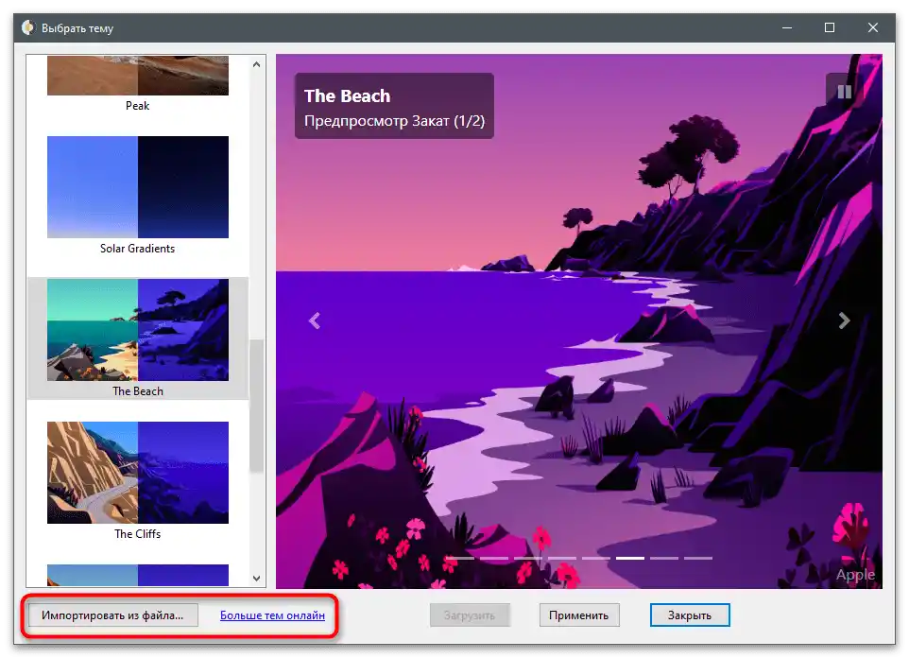This screenshot has width=909, height=658.
Task: Click the theme list scrollbar thumb
Action: click(257, 407)
